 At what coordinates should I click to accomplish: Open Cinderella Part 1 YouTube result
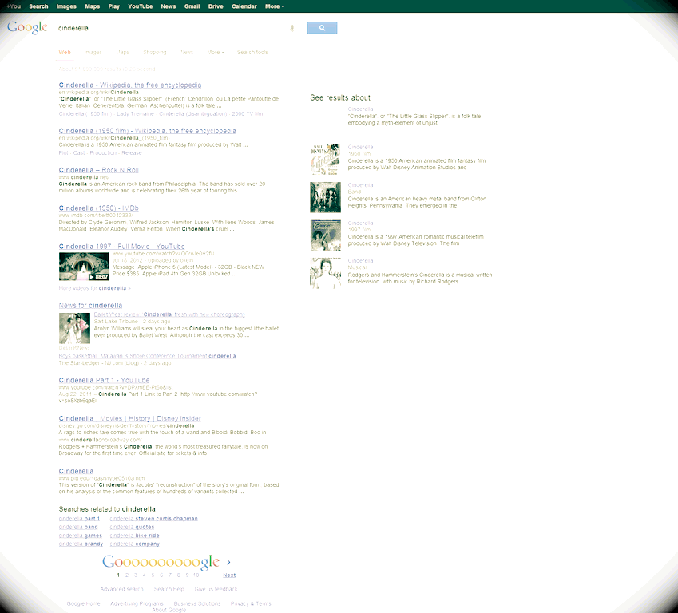tap(104, 381)
